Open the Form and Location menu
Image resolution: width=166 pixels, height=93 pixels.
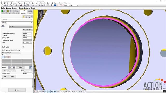click(x=41, y=3)
